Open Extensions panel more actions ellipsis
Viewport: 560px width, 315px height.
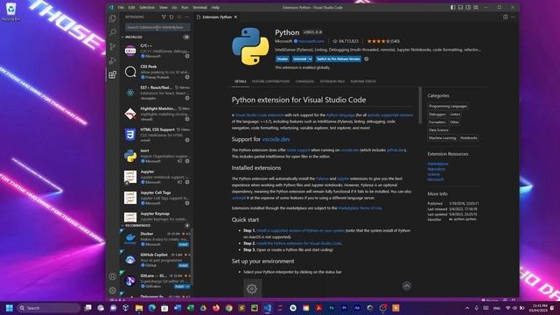(x=186, y=17)
